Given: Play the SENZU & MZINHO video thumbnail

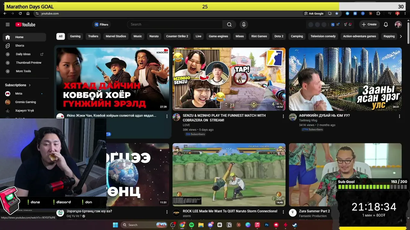Looking at the screenshot, I should [x=229, y=79].
